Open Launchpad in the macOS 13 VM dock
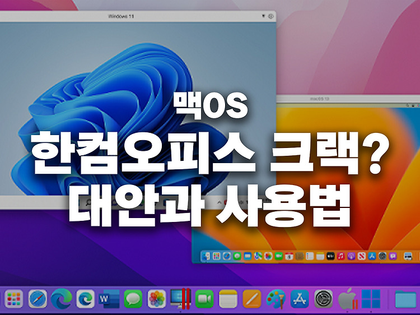Viewport: 420px width, 315px height. [x=216, y=256]
